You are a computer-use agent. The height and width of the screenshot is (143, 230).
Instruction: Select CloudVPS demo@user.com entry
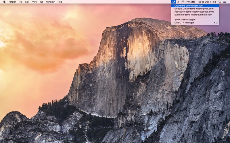click(195, 5)
